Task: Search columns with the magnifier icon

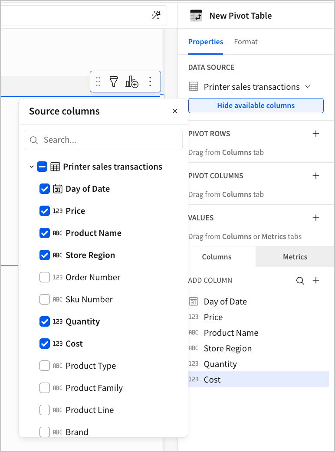Action: (x=300, y=281)
